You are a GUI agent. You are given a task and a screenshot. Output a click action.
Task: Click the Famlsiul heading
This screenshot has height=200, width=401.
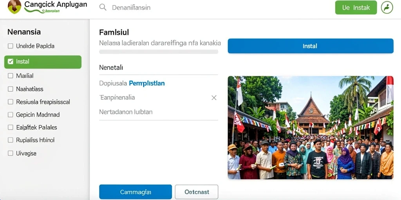pos(114,32)
